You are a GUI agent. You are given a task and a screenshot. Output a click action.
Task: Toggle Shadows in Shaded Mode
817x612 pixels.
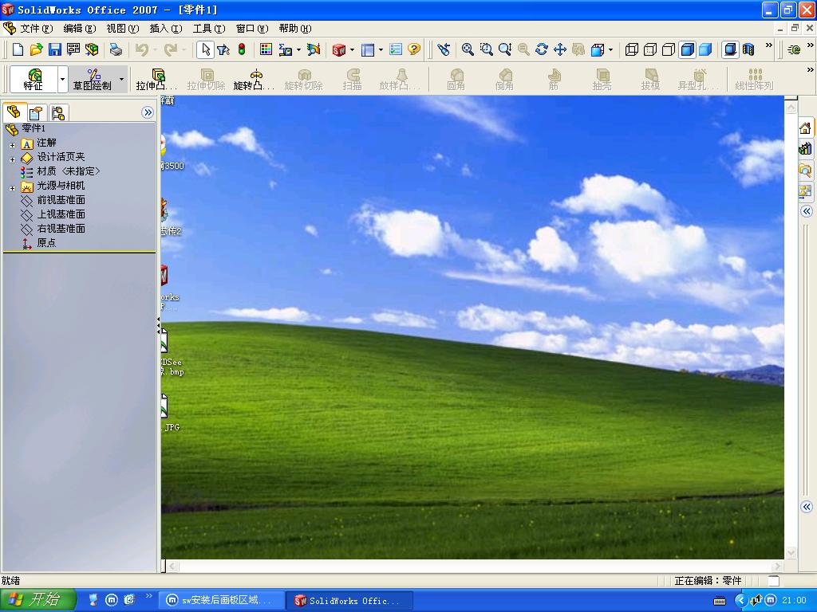[731, 49]
